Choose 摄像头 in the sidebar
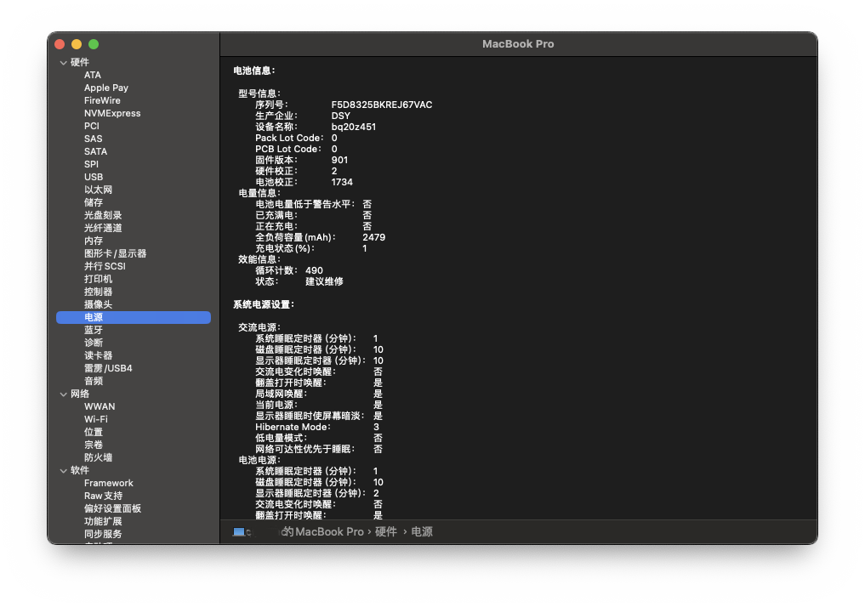 tap(98, 304)
